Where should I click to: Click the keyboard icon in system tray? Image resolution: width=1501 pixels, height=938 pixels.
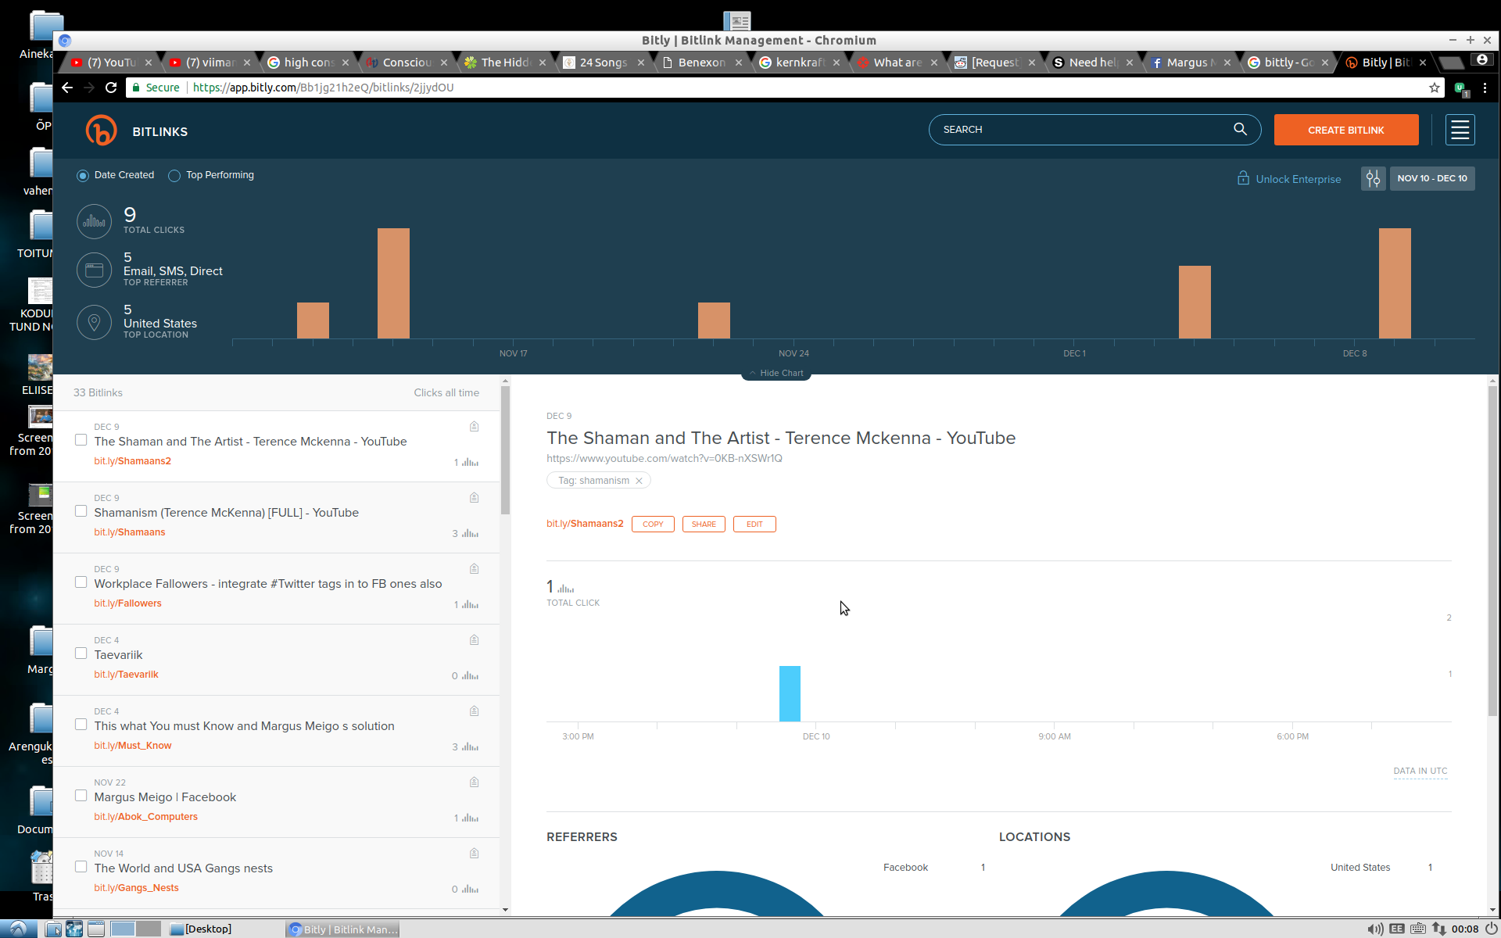(x=1417, y=929)
